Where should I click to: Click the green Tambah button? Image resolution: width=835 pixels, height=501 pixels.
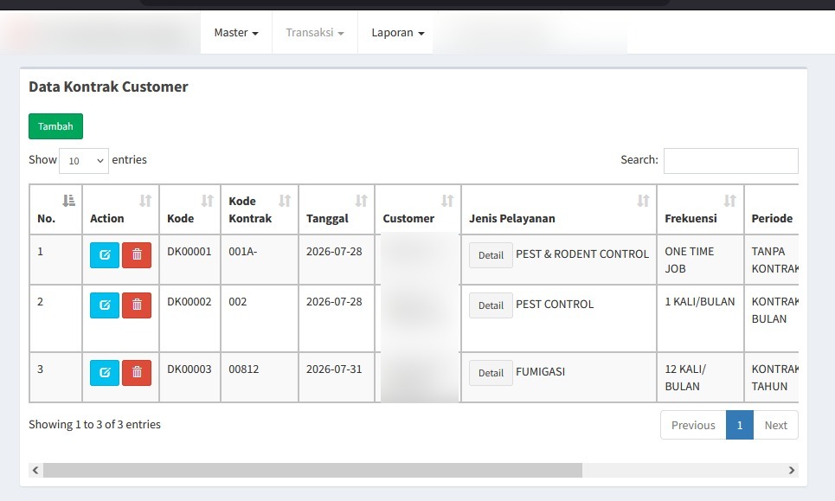56,126
